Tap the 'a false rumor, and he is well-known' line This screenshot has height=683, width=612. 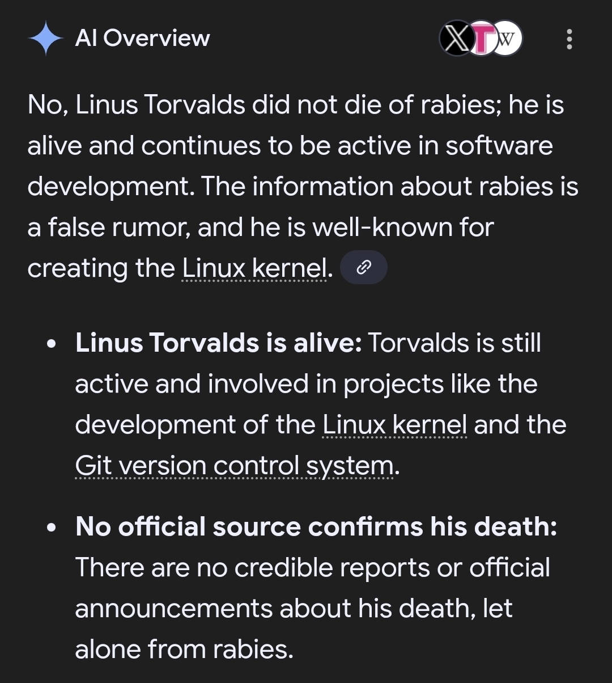261,227
